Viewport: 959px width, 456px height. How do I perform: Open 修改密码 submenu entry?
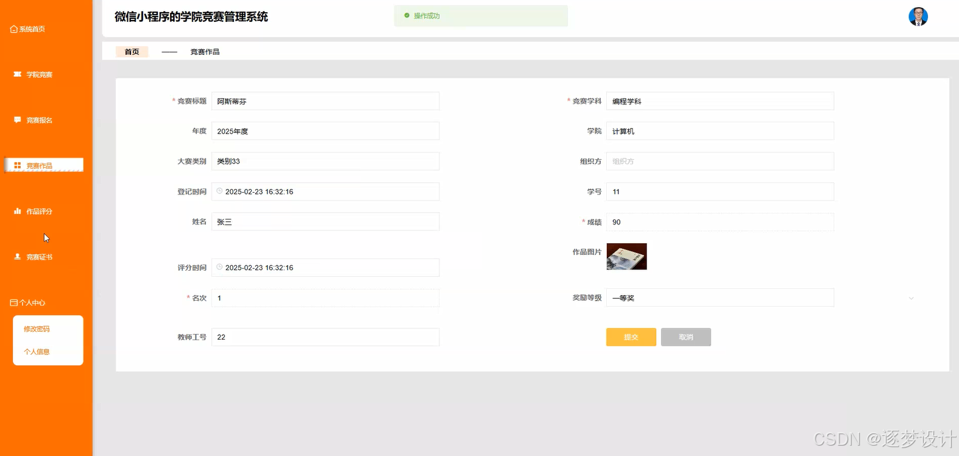click(37, 329)
